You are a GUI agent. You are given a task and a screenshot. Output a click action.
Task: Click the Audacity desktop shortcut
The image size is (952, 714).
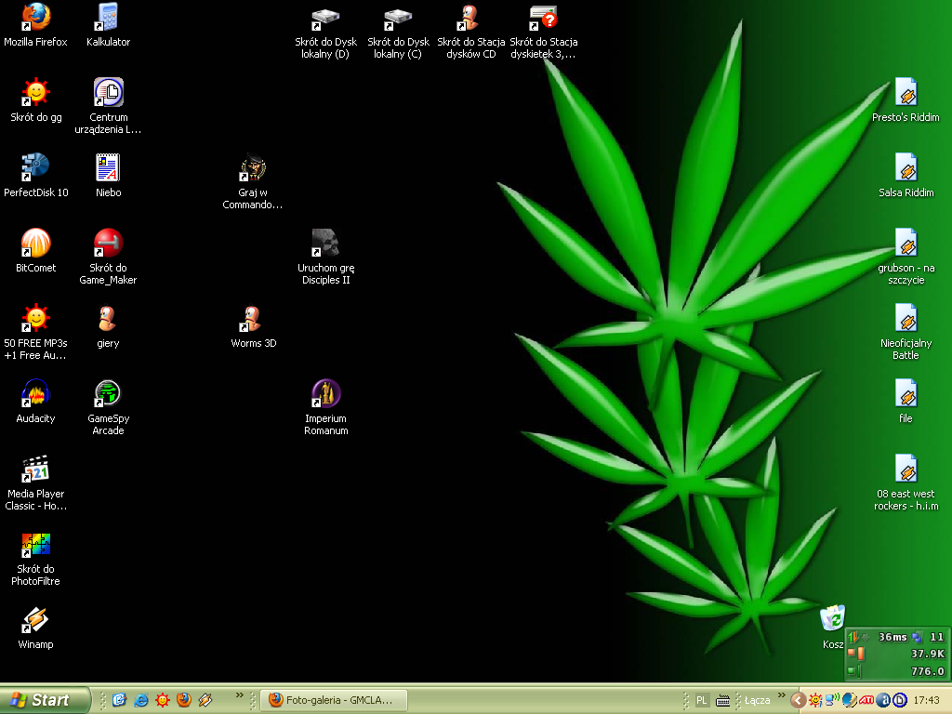(35, 394)
